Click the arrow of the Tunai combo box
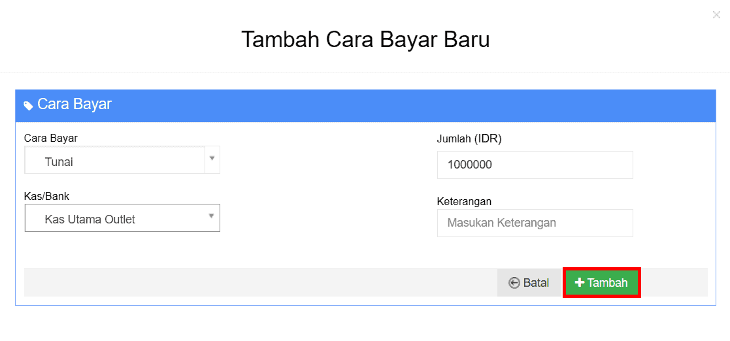 pyautogui.click(x=212, y=158)
